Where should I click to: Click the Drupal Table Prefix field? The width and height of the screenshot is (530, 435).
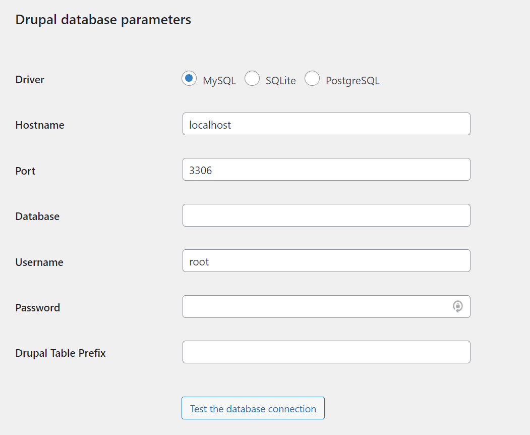click(x=326, y=352)
